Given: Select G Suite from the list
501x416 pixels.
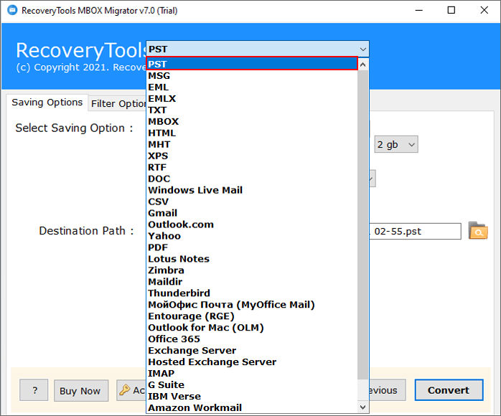Looking at the screenshot, I should coord(252,385).
